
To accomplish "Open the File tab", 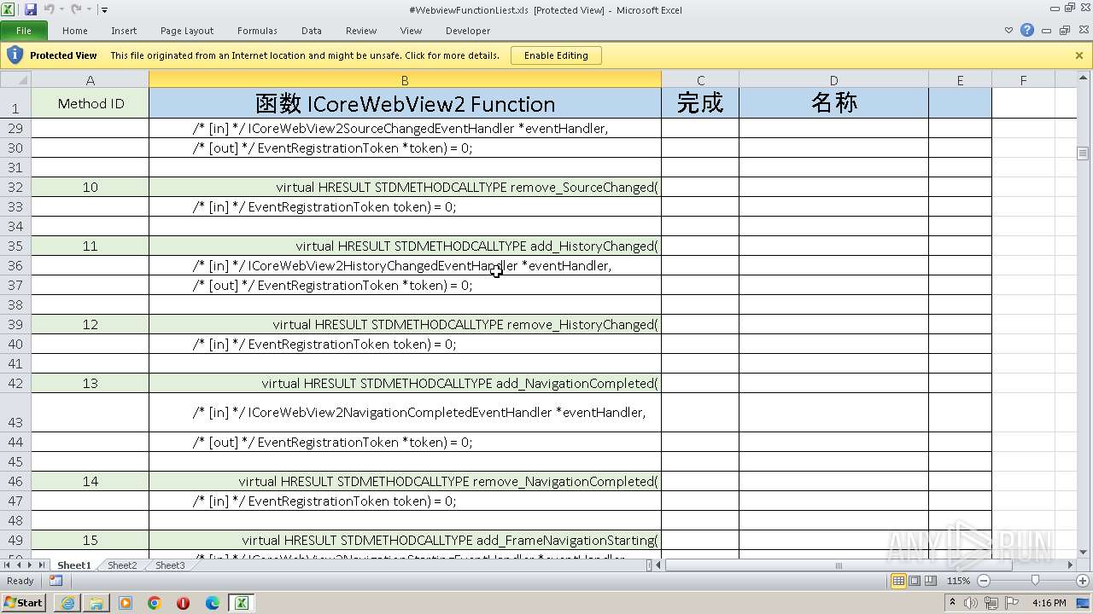I will [24, 30].
